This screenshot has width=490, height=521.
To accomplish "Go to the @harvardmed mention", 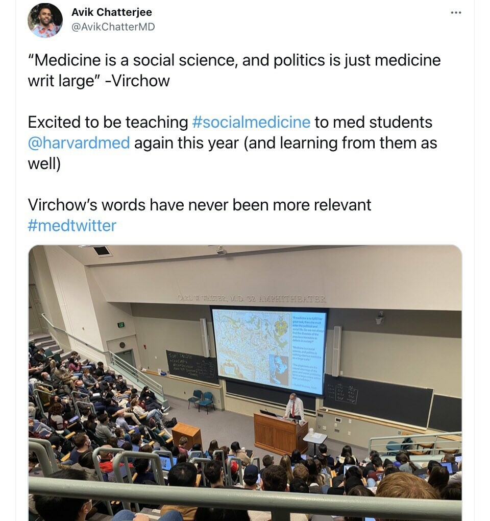I will pos(79,143).
